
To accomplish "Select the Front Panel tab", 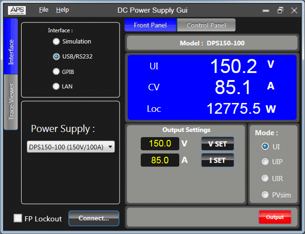I will [x=150, y=25].
